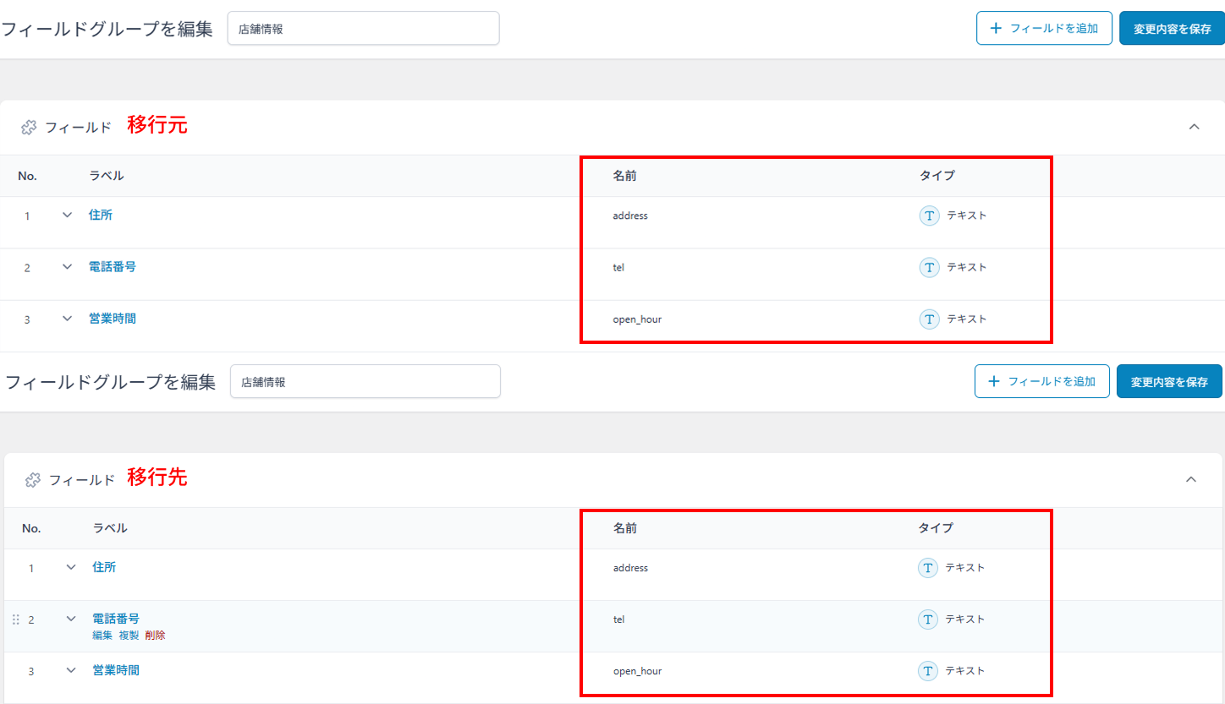1225x704 pixels.
Task: Collapse the 移行元 フィールド panel with its top-right chevron
Action: (1194, 127)
